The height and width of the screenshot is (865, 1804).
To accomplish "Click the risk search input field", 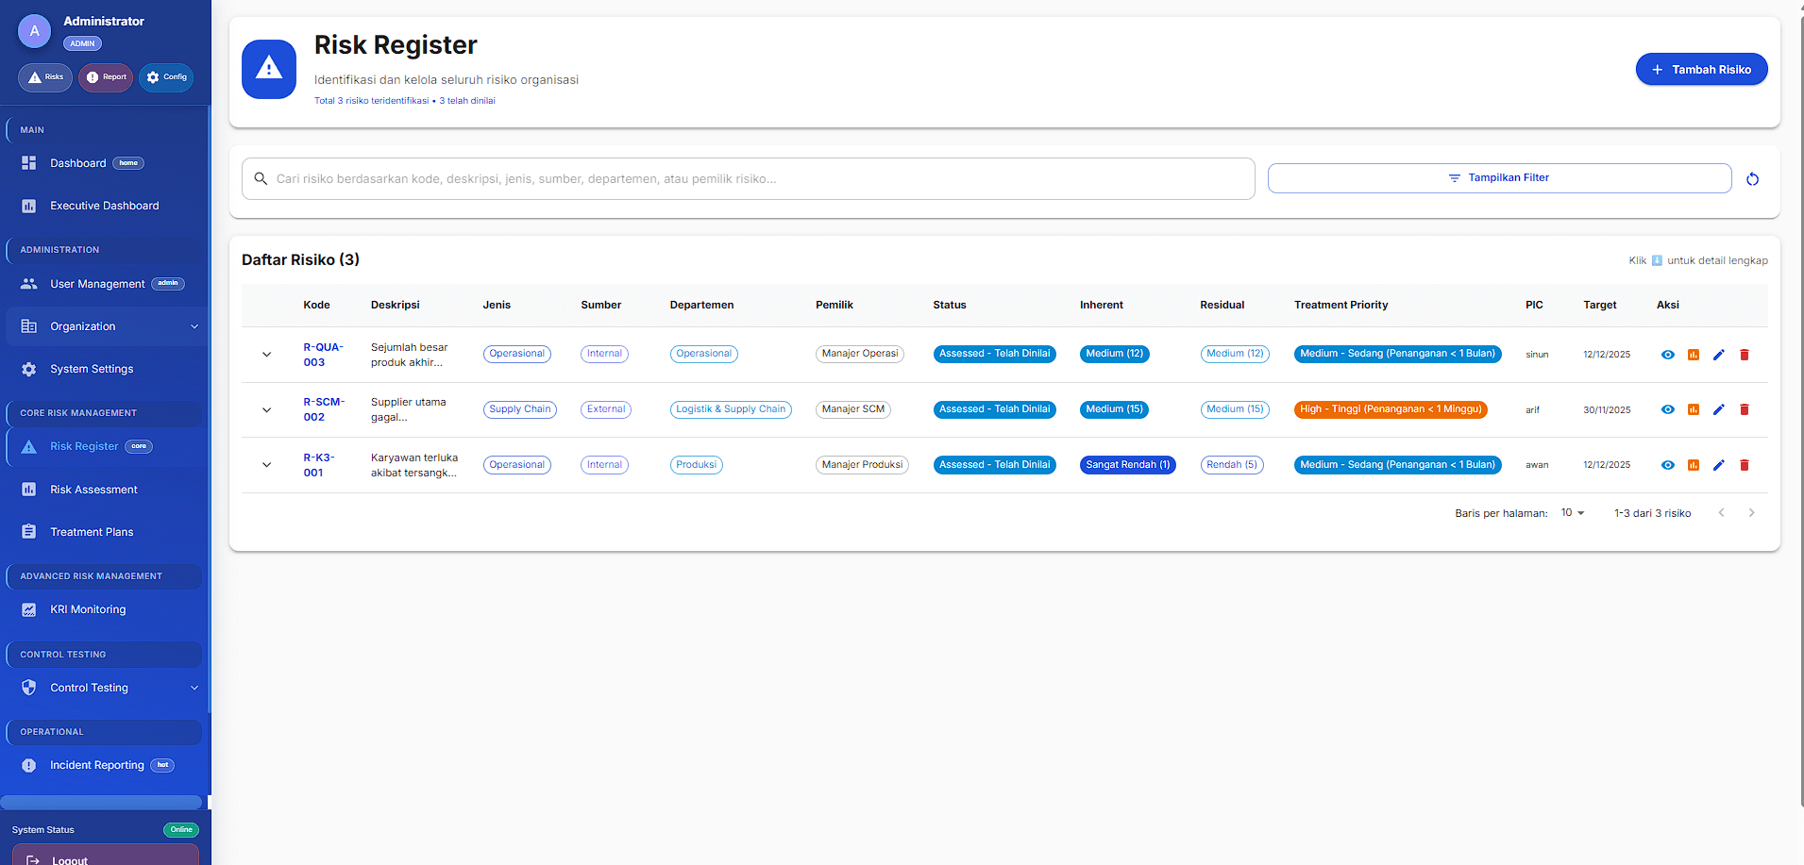I will point(748,179).
